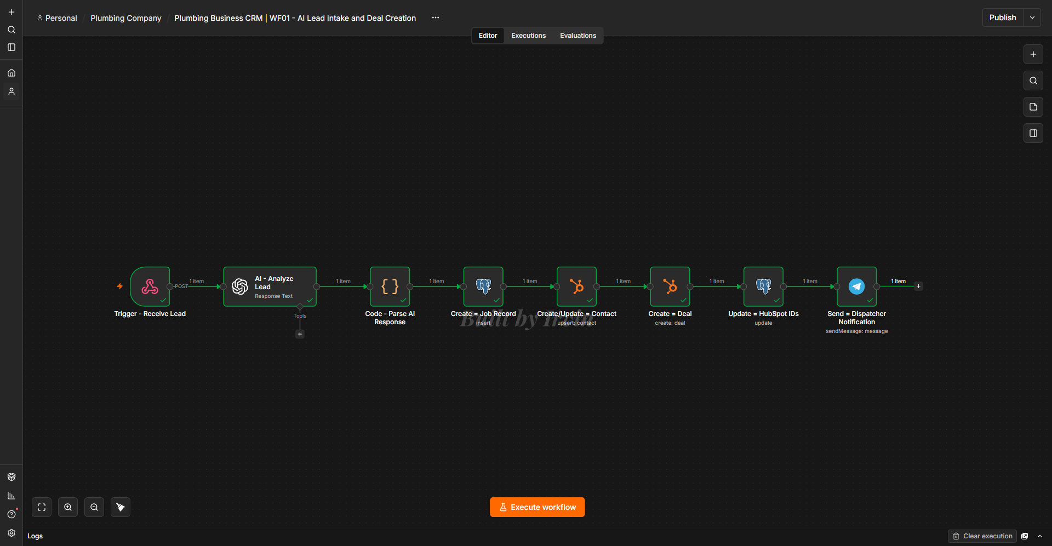Screen dimensions: 1052x546
Task: Pop out the logs panel icon
Action: tap(1025, 536)
